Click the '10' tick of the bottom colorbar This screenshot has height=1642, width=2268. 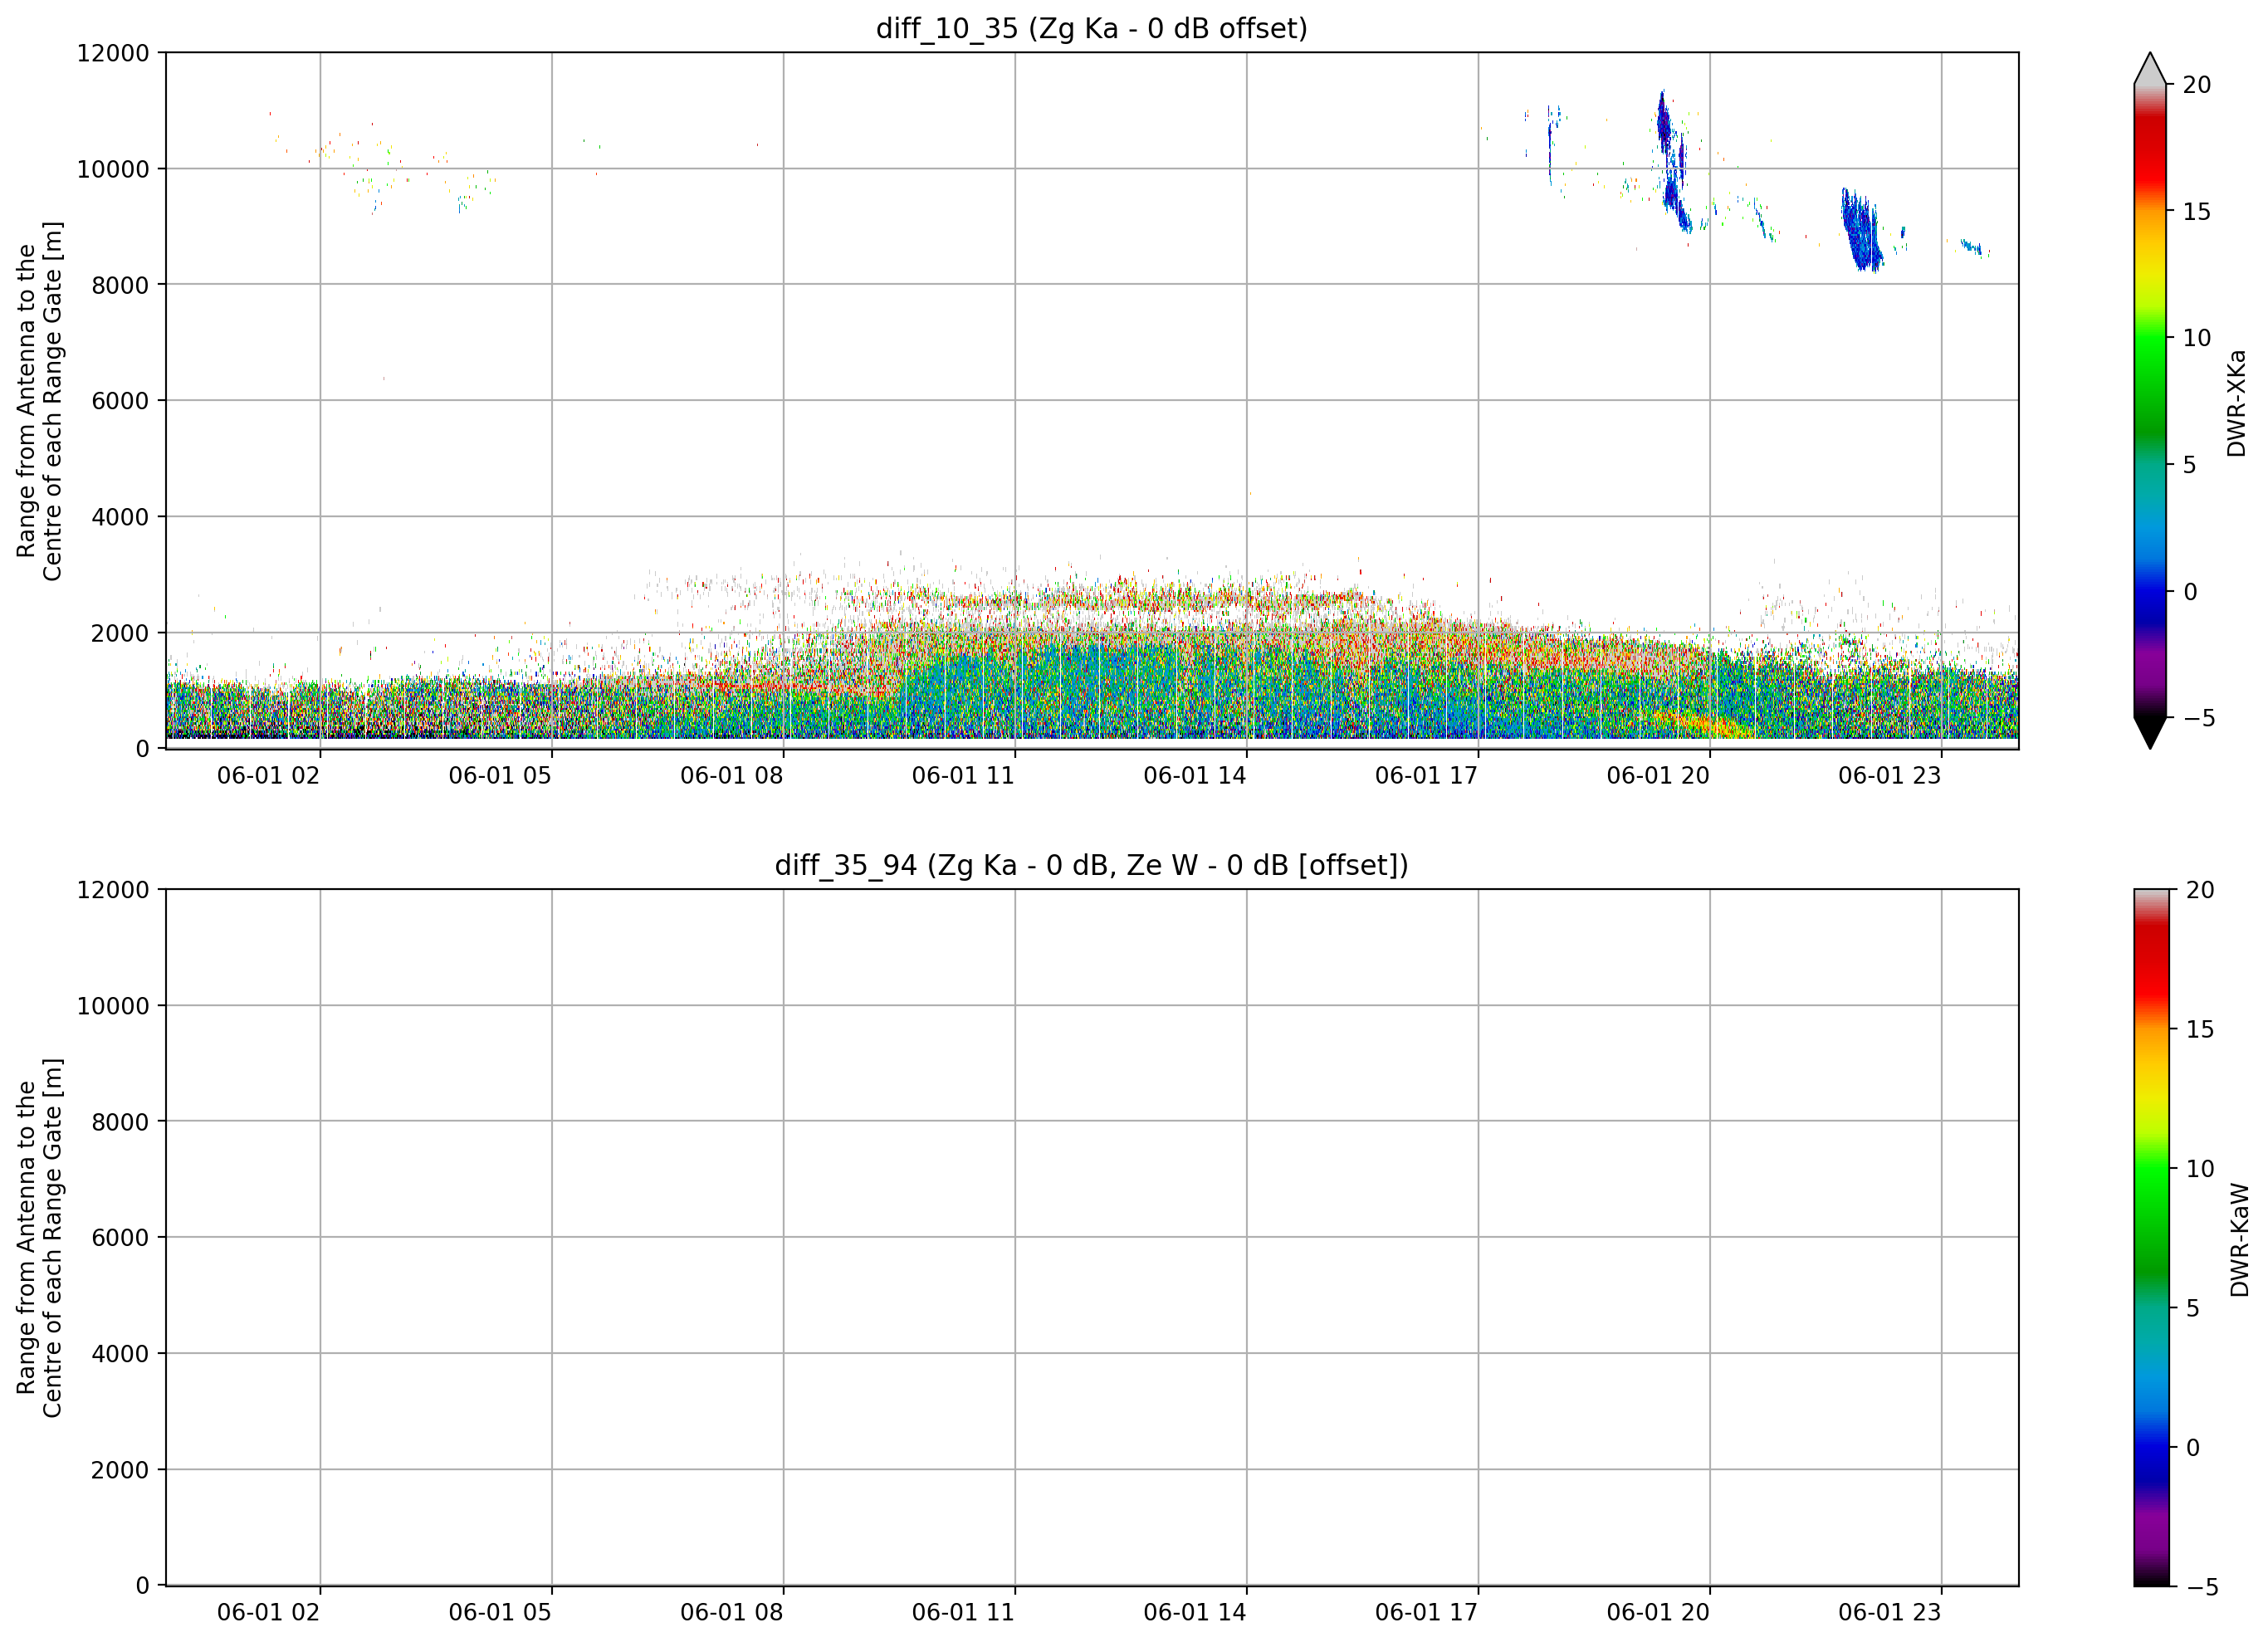[x=2199, y=1168]
